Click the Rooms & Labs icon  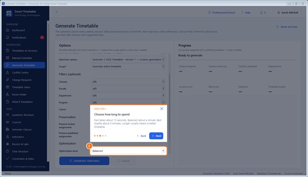[8, 144]
